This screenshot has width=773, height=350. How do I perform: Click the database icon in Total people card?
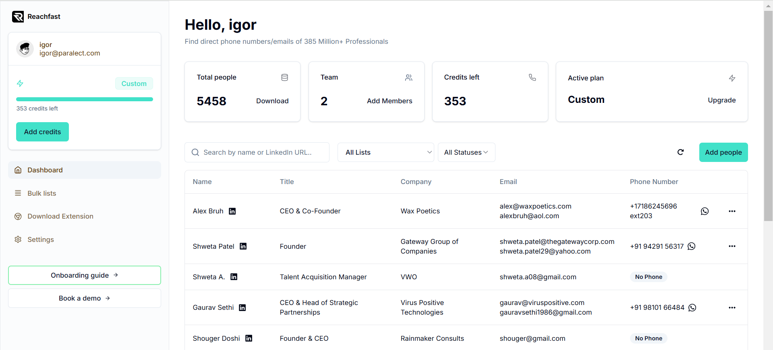[x=284, y=78]
